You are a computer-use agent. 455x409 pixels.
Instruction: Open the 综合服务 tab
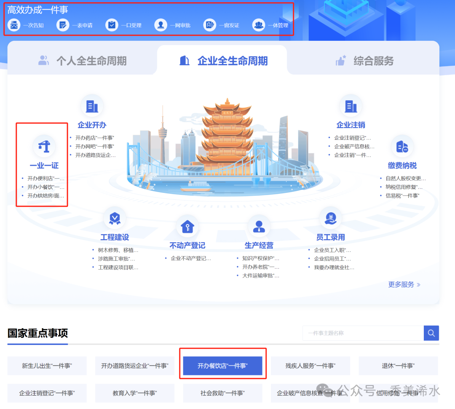[x=365, y=61]
